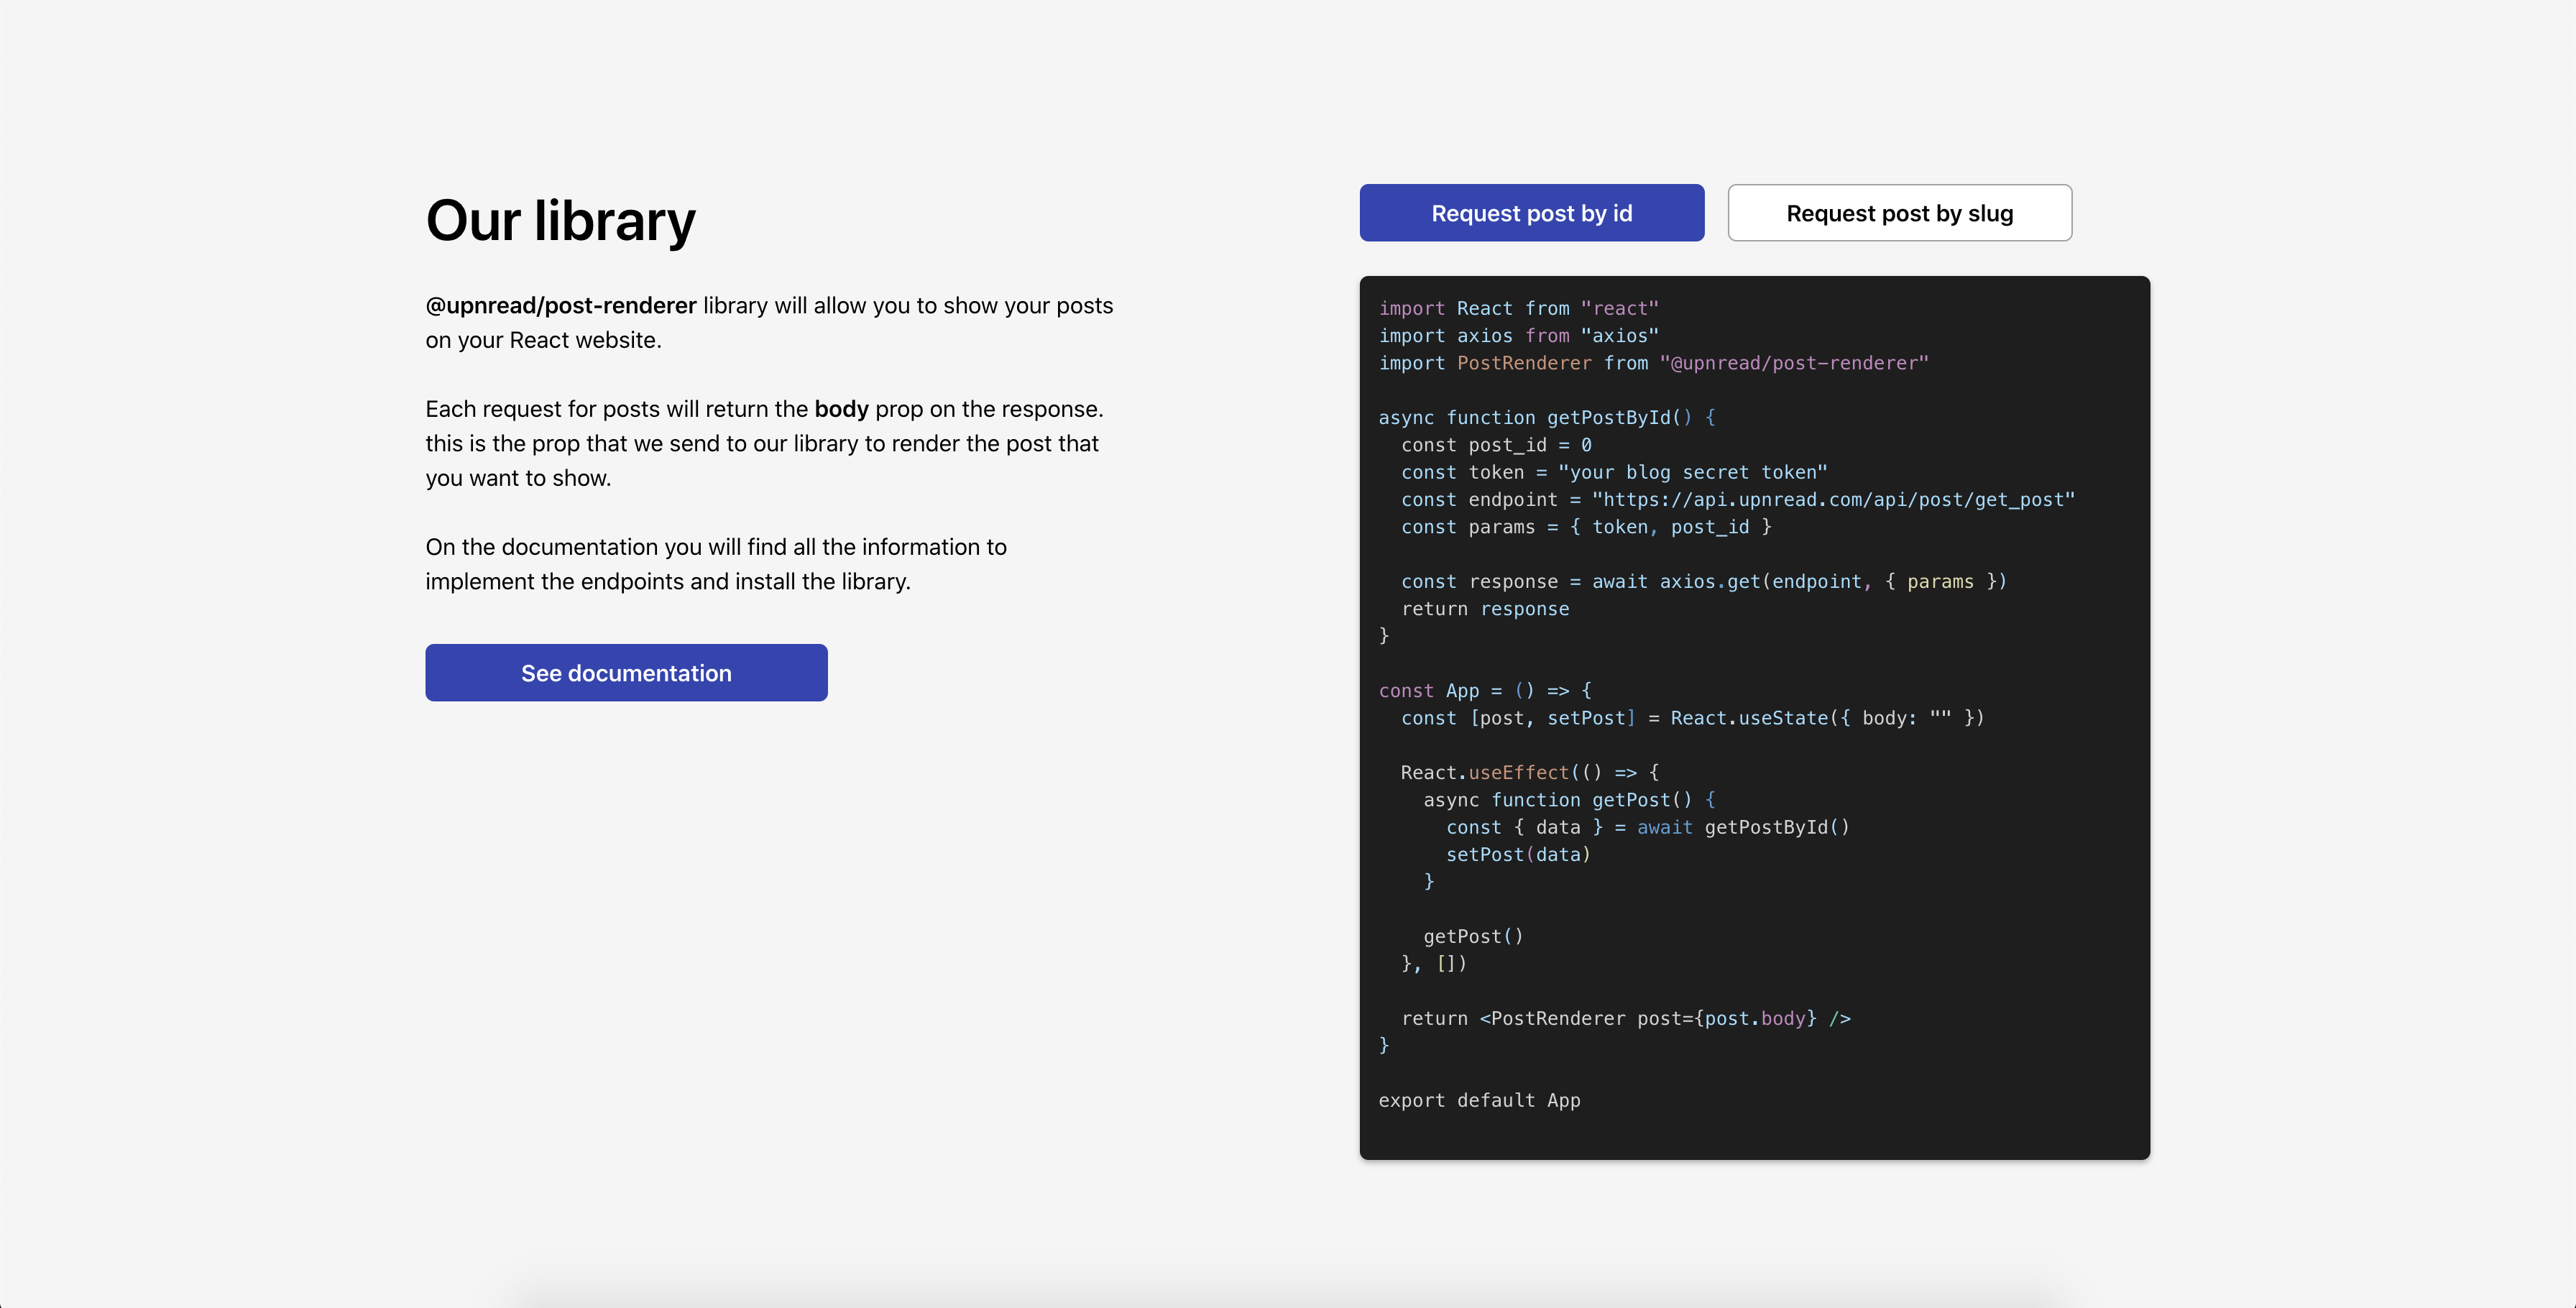2576x1308 pixels.
Task: Click the 'import React from "react"' code line
Action: (x=1518, y=309)
